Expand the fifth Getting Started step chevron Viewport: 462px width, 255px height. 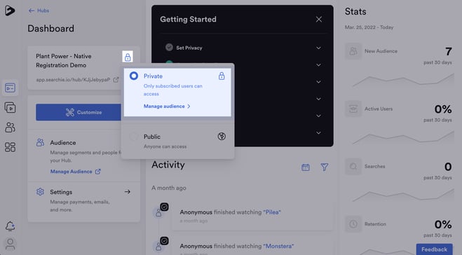318,116
